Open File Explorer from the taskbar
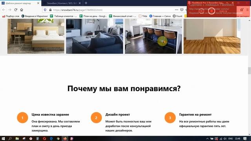The height and width of the screenshot is (141, 251). point(17,139)
